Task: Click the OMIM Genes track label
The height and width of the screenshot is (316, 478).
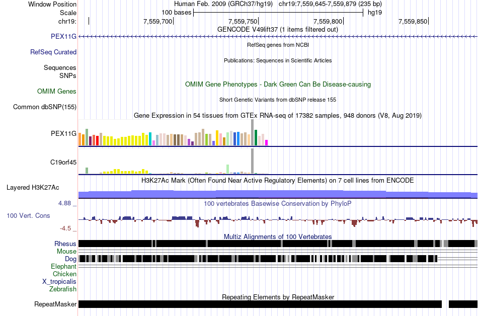Action: [57, 92]
